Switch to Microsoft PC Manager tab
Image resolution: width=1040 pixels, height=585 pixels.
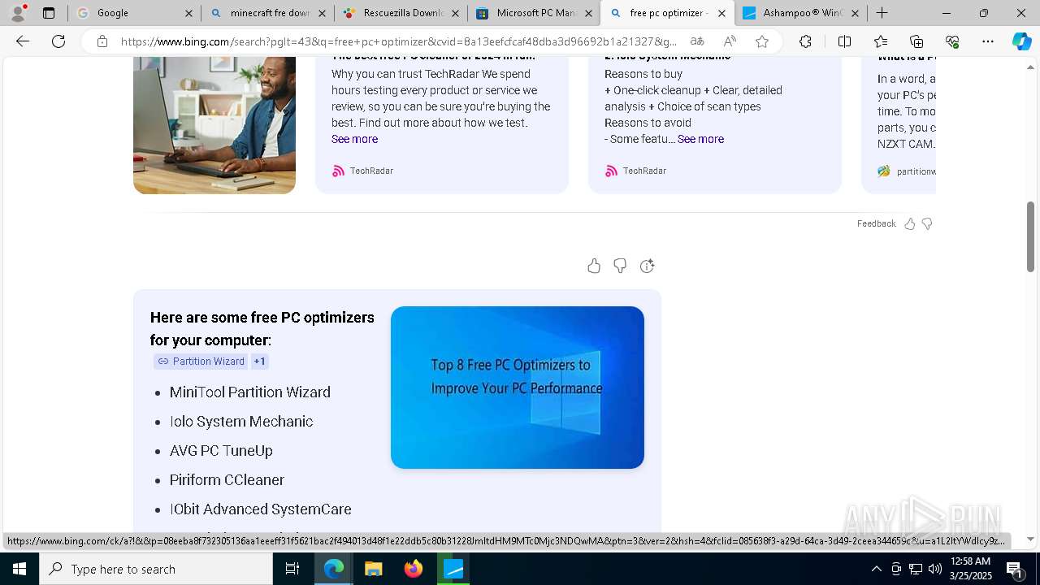pos(534,13)
